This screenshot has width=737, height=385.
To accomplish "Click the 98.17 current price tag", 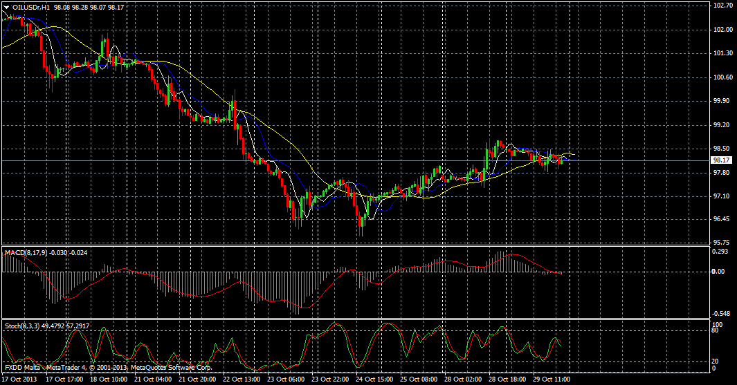I will 722,160.
